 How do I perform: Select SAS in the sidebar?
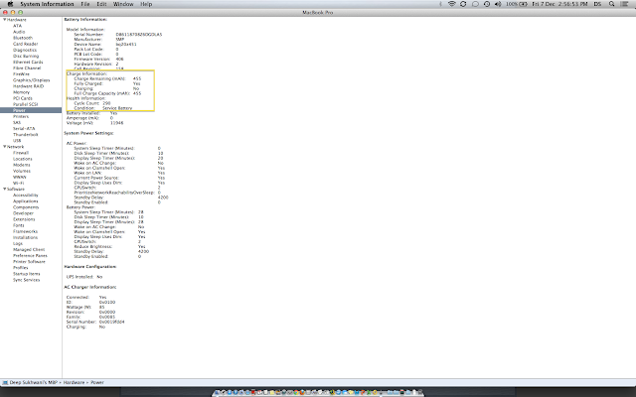17,122
